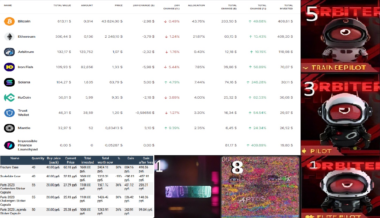380x218 pixels.
Task: Click Iron Fish 24h change 5.44%
Action: 172,67
